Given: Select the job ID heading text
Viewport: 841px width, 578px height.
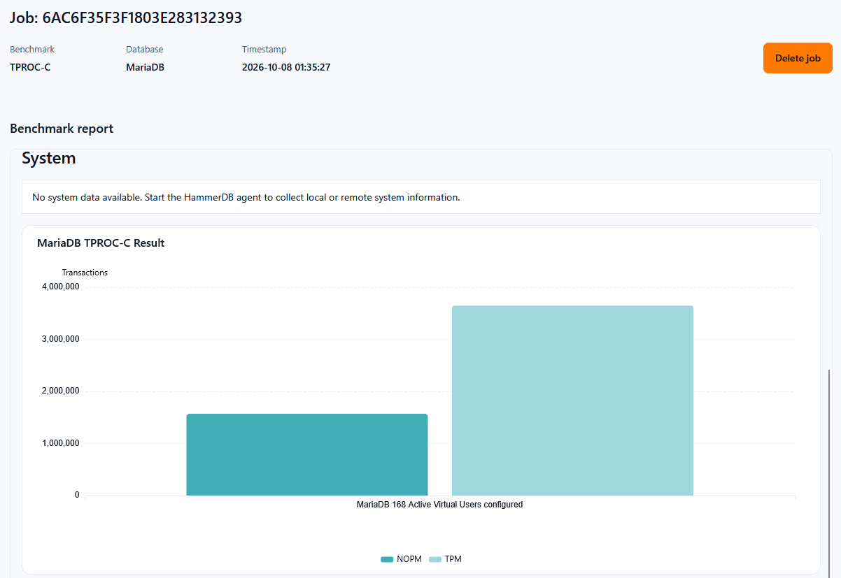Looking at the screenshot, I should tap(126, 17).
